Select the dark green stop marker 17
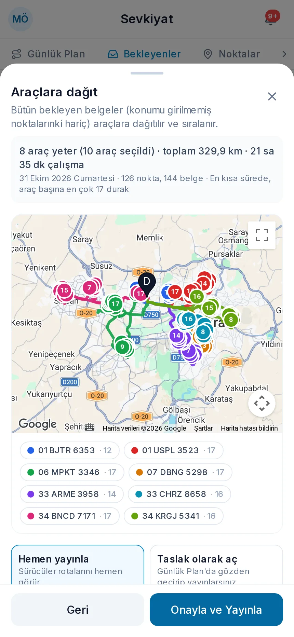This screenshot has width=294, height=637. [x=116, y=304]
